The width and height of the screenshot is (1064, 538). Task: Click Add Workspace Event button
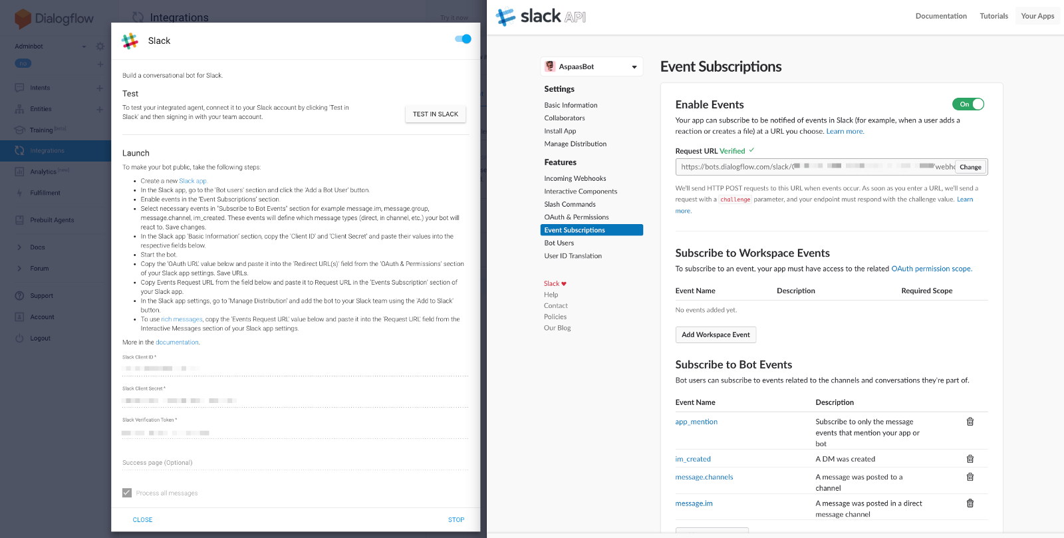point(716,335)
